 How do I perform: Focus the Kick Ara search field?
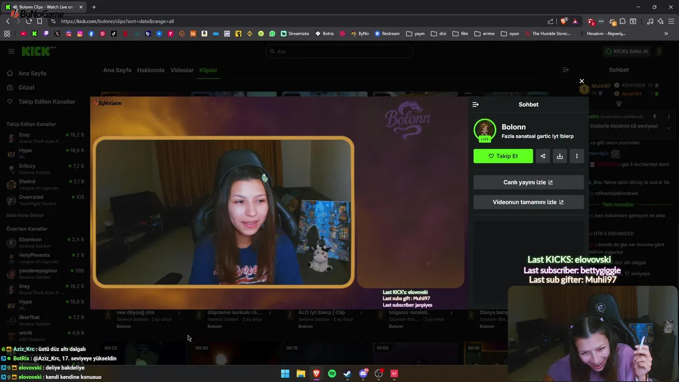pos(339,51)
